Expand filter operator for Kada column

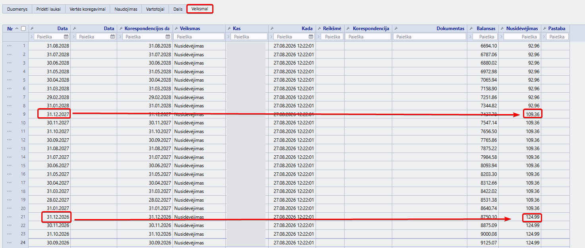(x=271, y=36)
